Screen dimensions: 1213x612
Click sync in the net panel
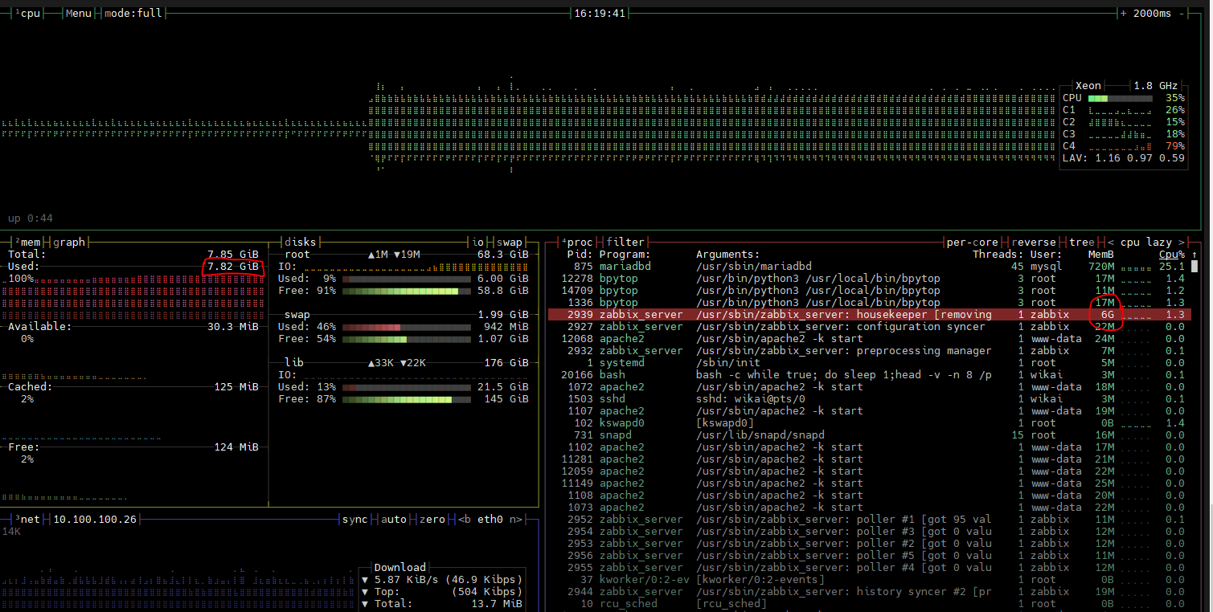pyautogui.click(x=354, y=519)
